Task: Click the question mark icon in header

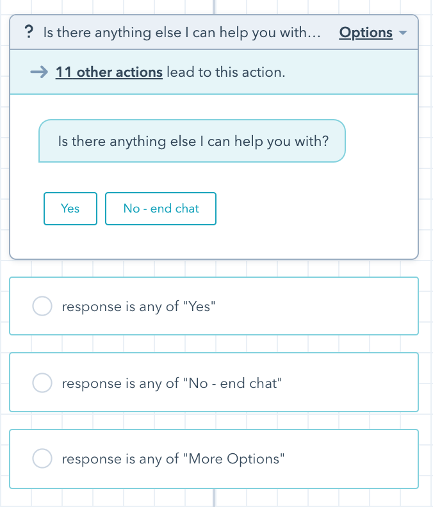Action: [x=28, y=33]
